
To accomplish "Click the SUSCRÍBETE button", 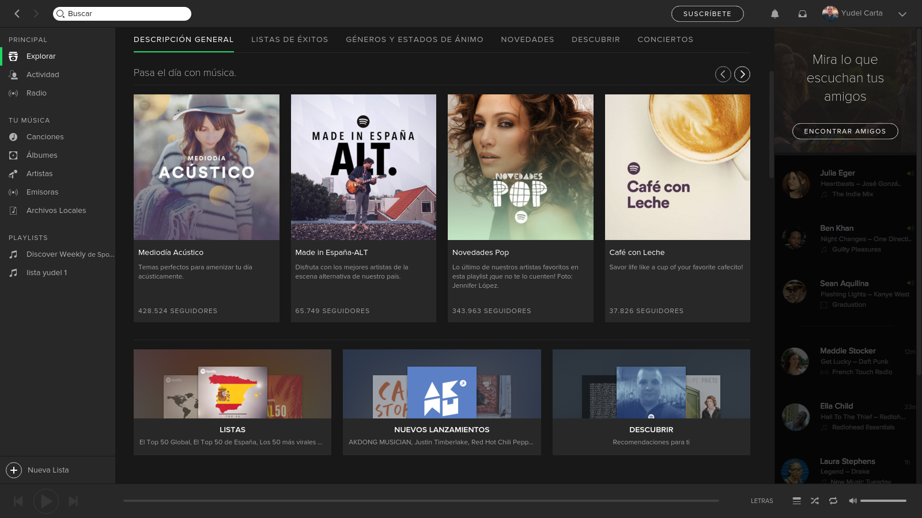I will tap(707, 14).
